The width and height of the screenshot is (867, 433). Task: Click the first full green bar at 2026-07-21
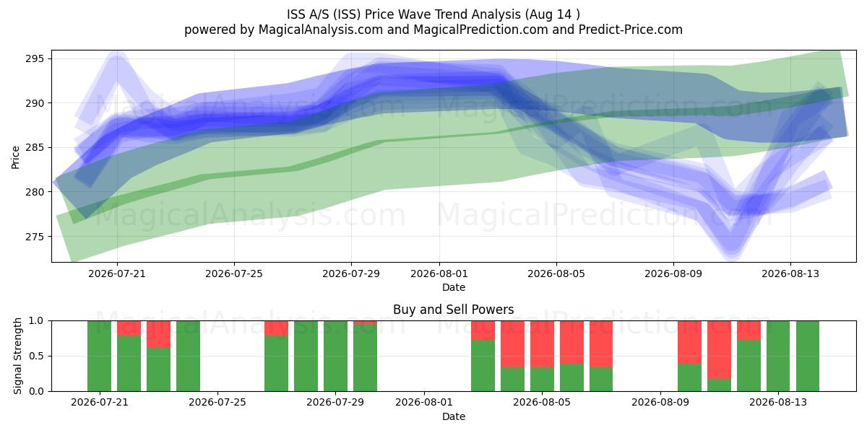99,356
